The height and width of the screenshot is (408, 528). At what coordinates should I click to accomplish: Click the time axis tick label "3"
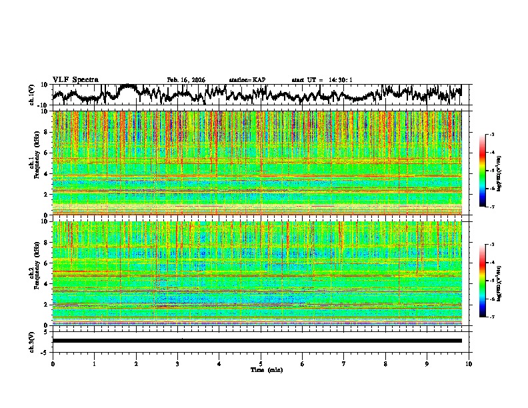(177, 364)
